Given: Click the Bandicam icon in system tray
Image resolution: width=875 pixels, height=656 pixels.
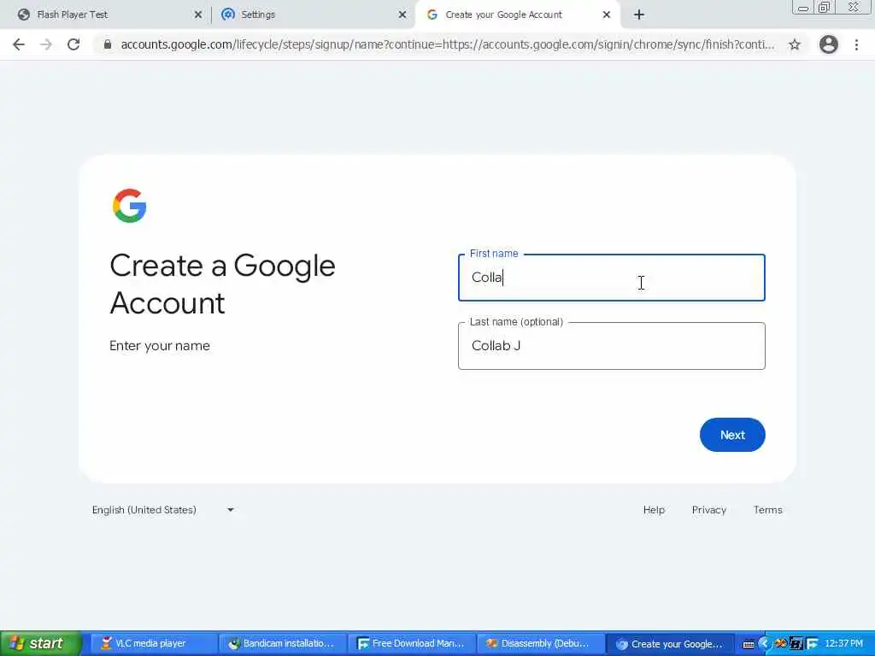Looking at the screenshot, I should click(x=796, y=644).
